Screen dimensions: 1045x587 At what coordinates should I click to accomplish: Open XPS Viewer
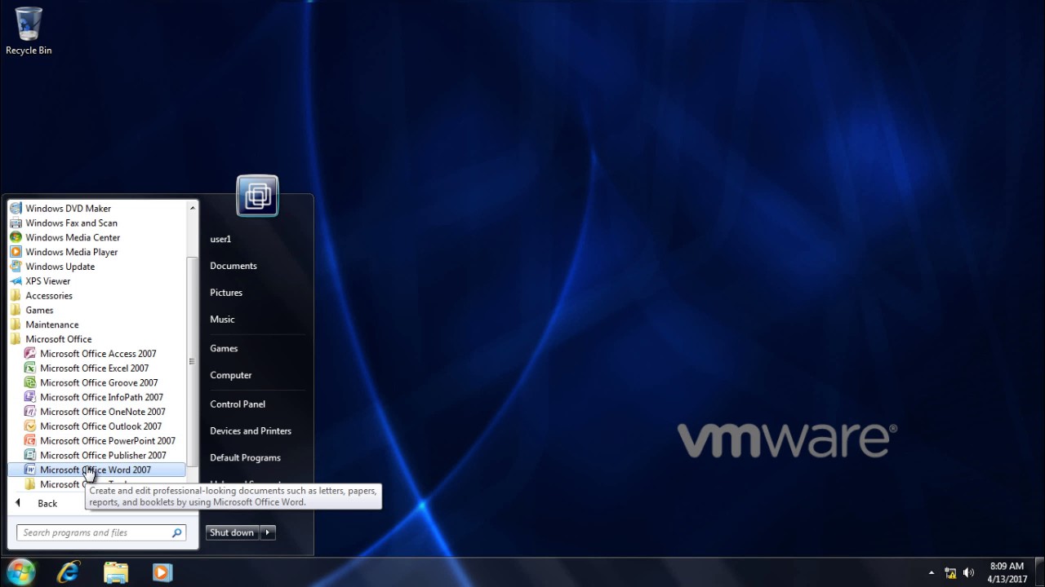[96, 280]
